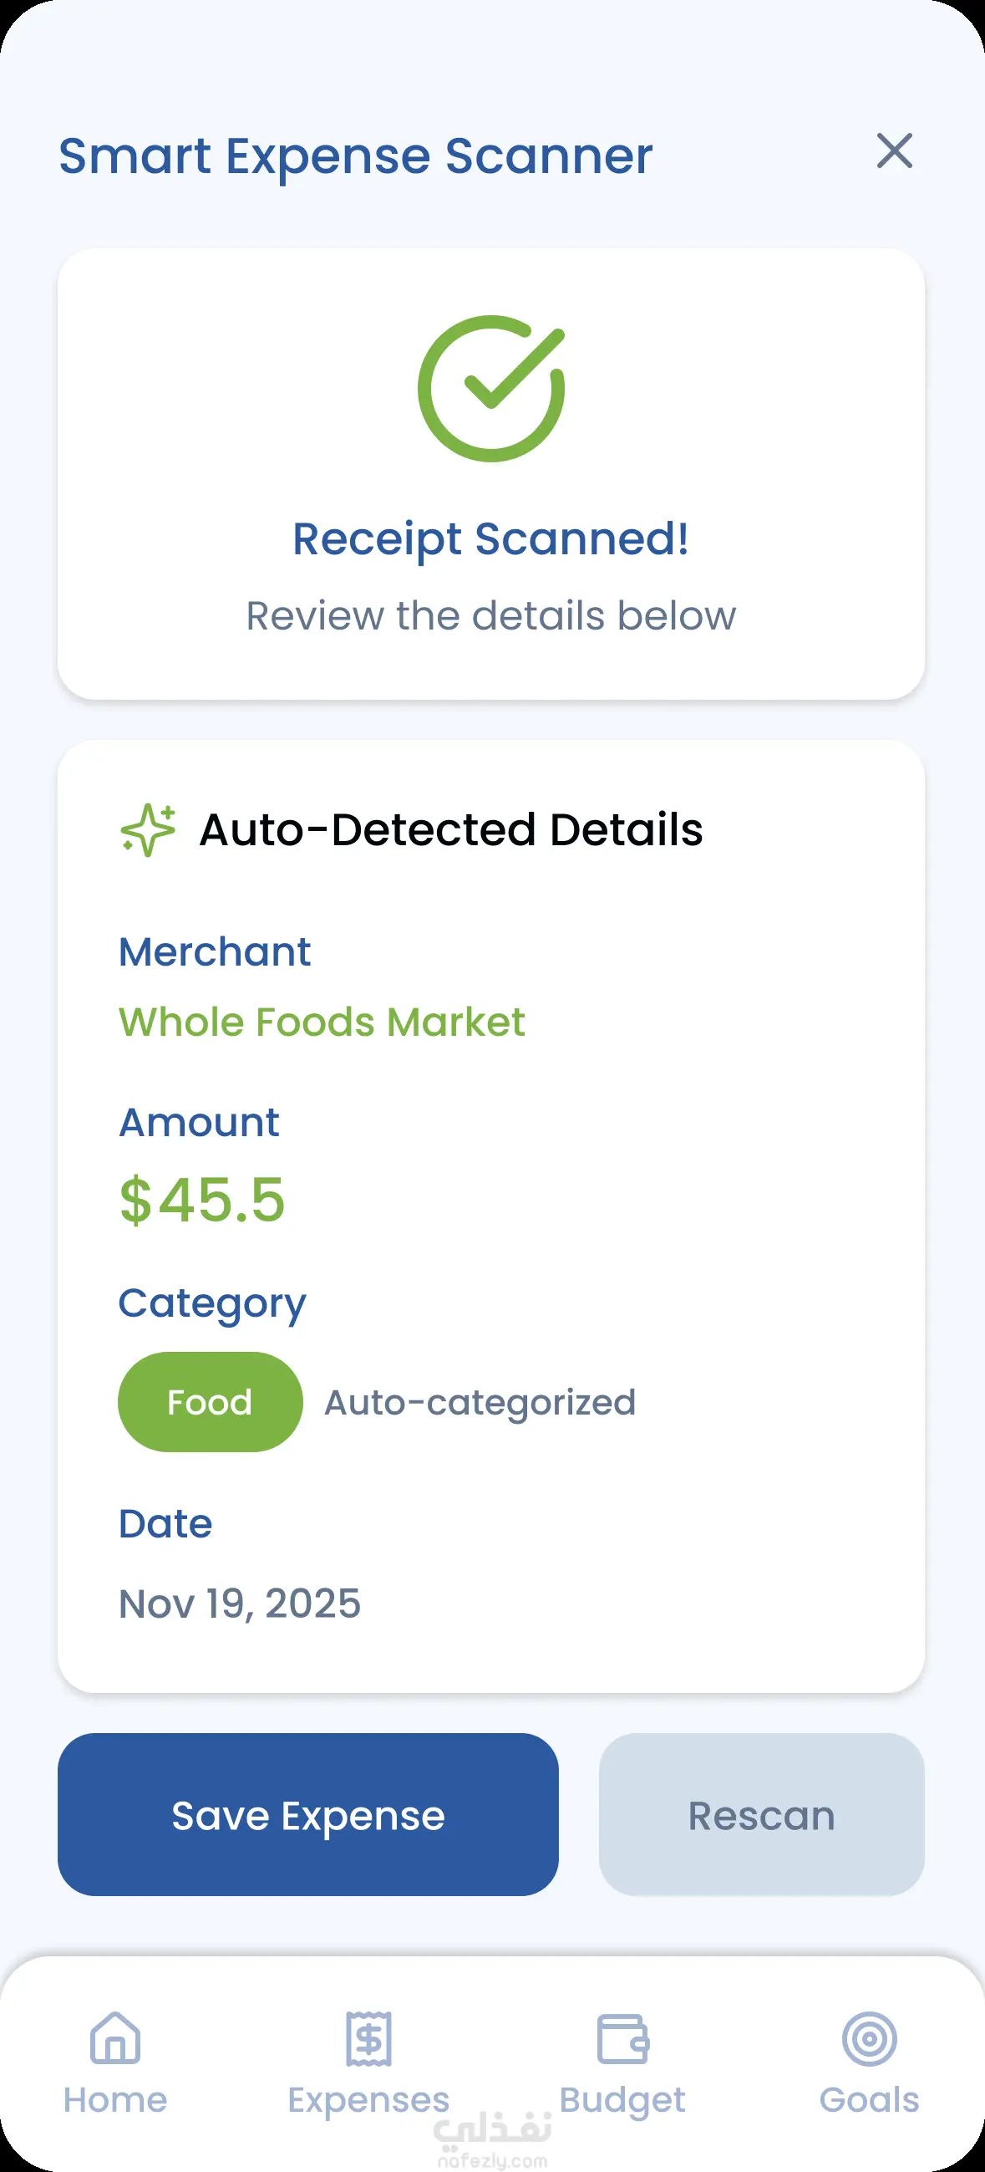Tap the Budget wallet icon
This screenshot has height=2172, width=985.
(x=622, y=2038)
